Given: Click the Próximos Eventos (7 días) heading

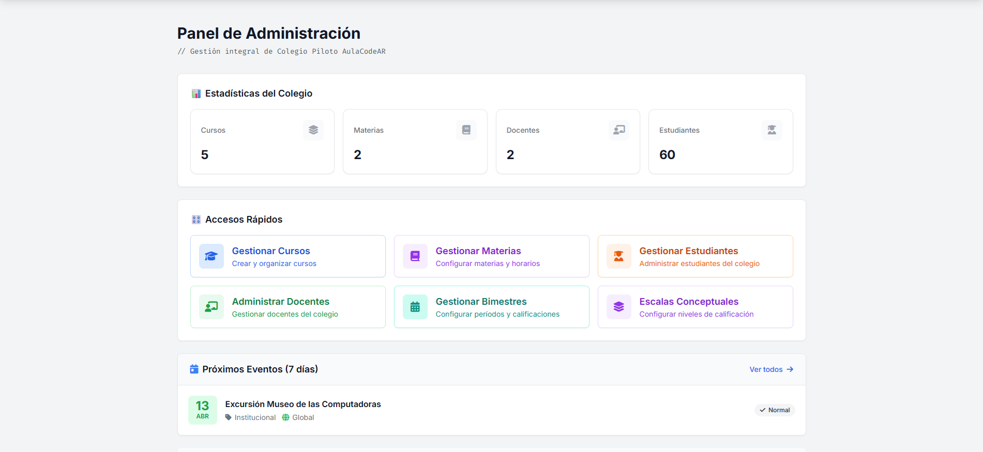Looking at the screenshot, I should (x=260, y=369).
